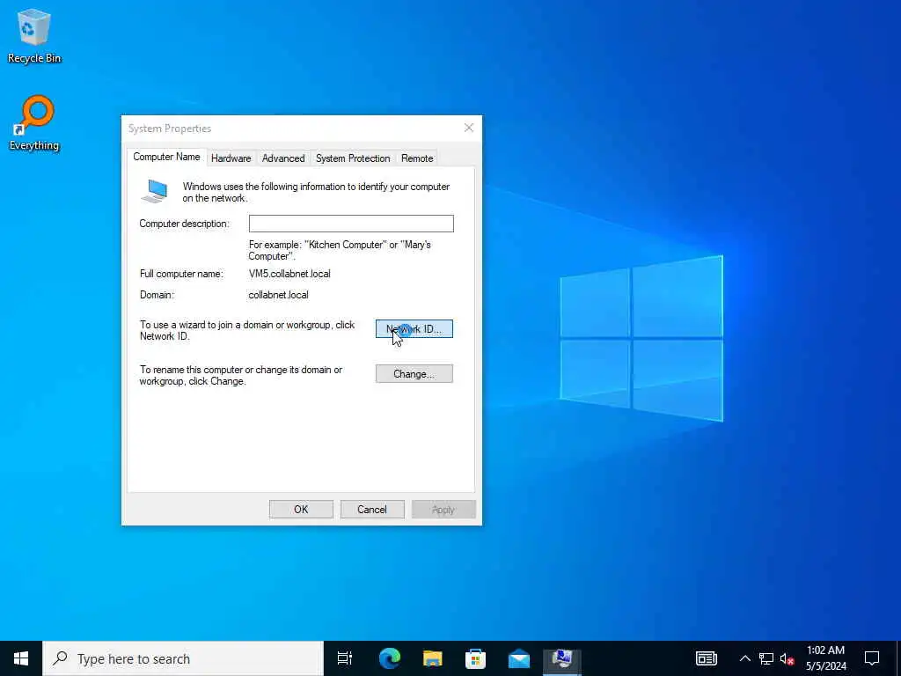Click the System Properties title bar text
The image size is (901, 676).
pyautogui.click(x=170, y=129)
